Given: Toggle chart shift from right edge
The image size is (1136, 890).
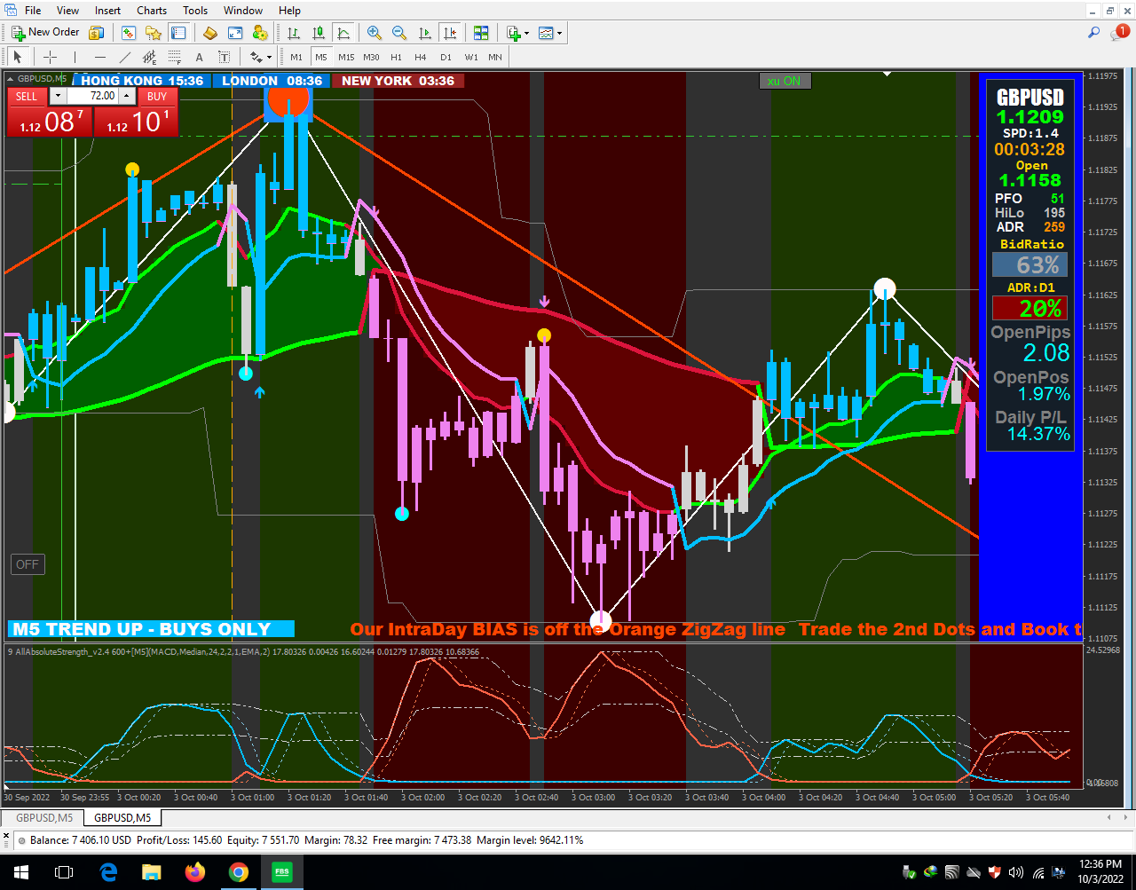Looking at the screenshot, I should [450, 33].
